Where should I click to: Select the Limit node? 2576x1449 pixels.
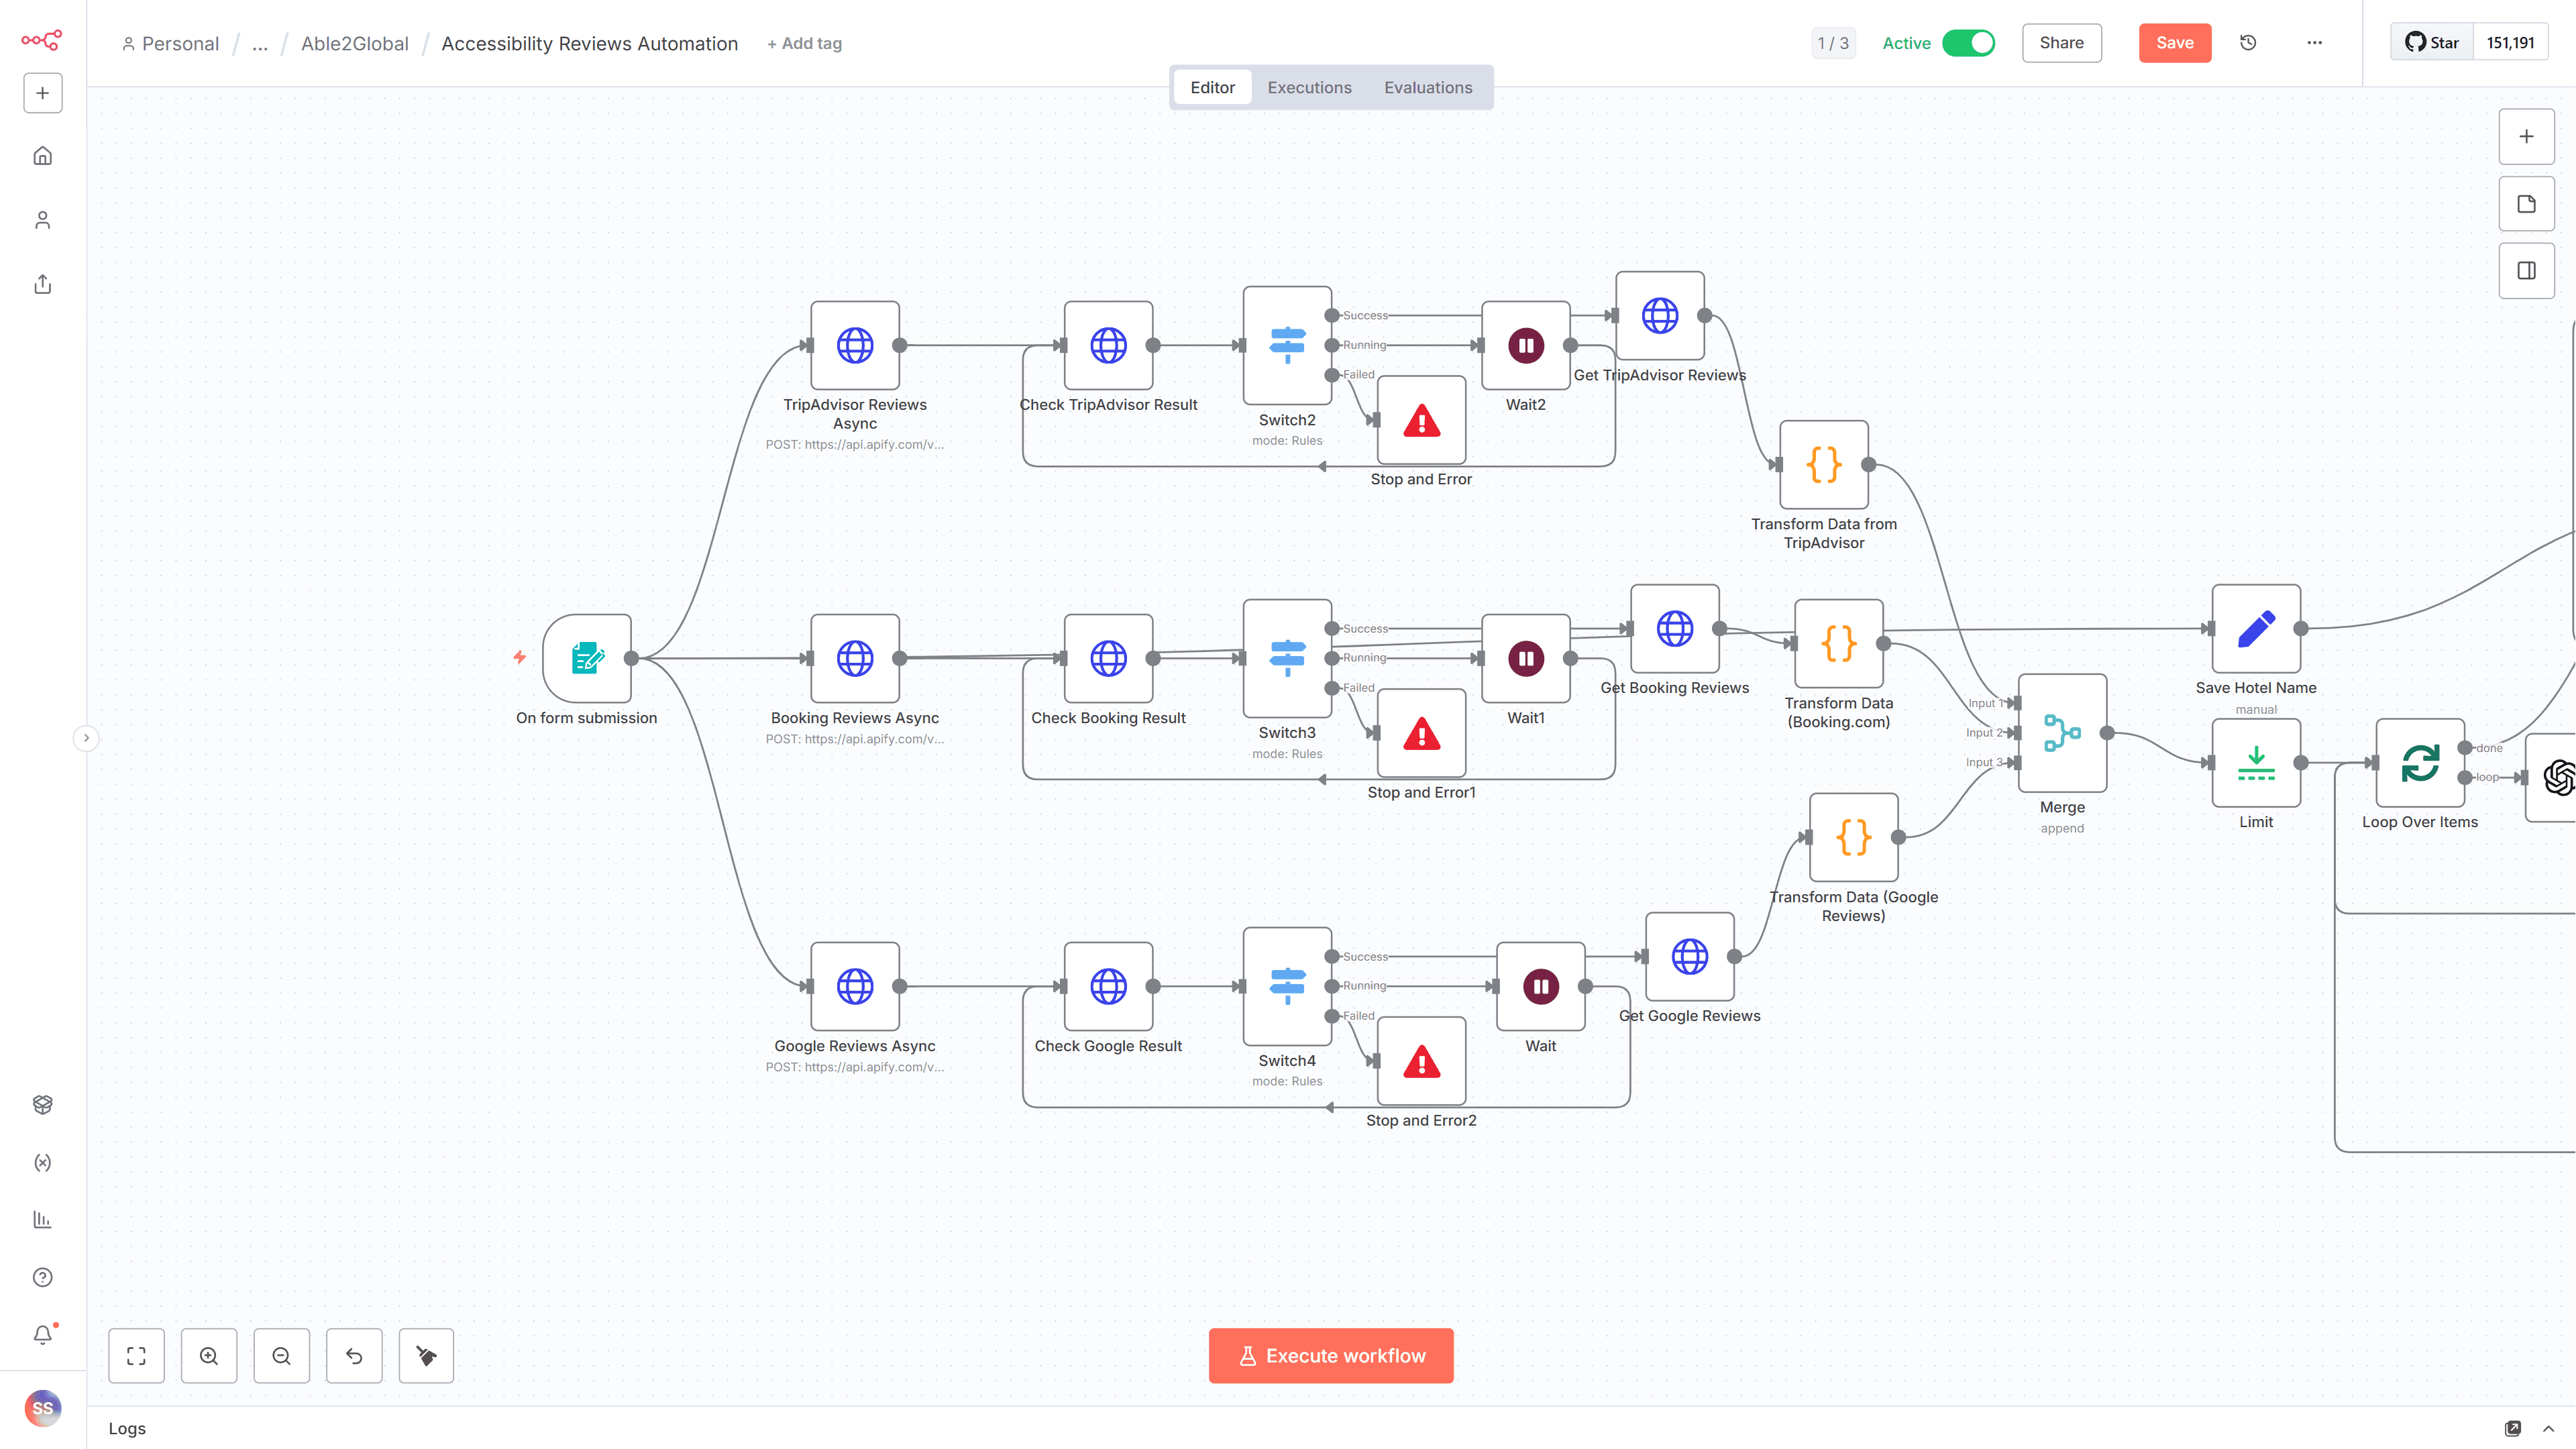coord(2256,763)
